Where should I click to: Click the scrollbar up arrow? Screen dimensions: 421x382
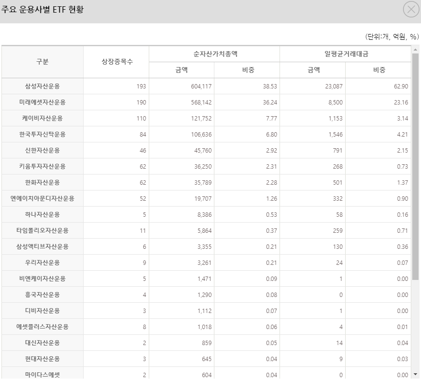tap(415, 50)
